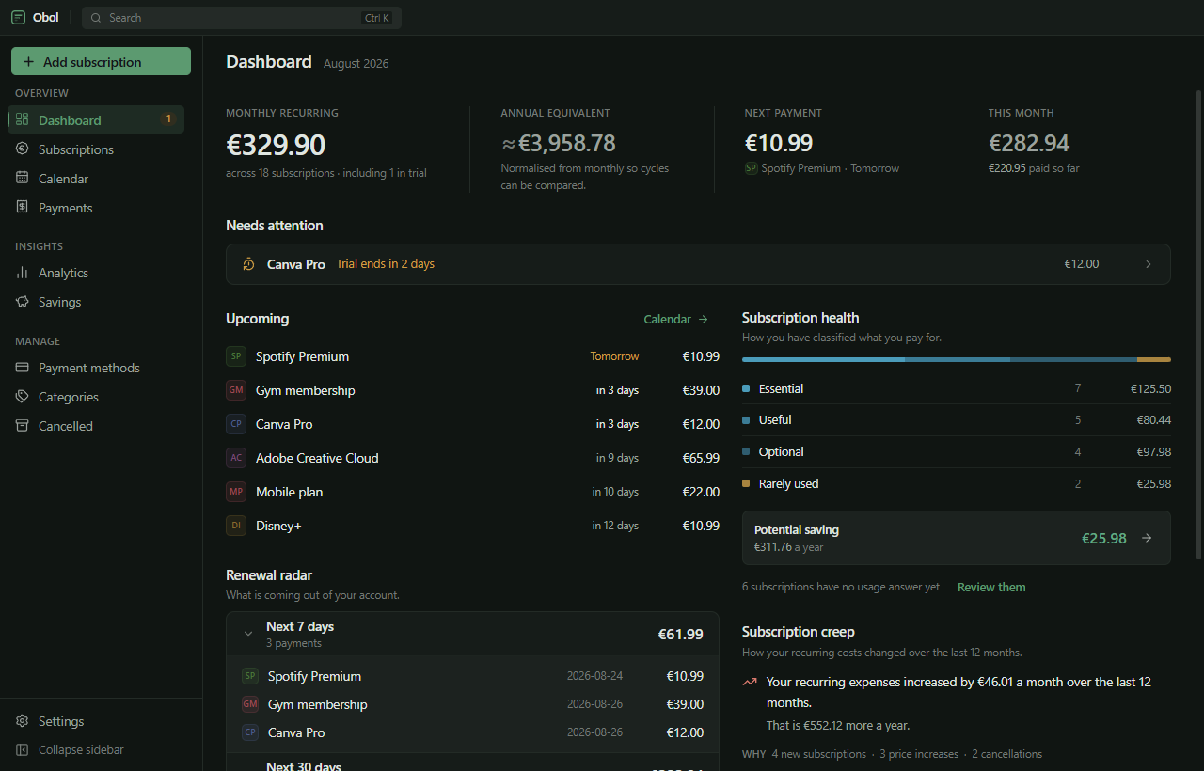Click the AC badge for Adobe Creative Cloud
The image size is (1204, 771).
[x=236, y=458]
